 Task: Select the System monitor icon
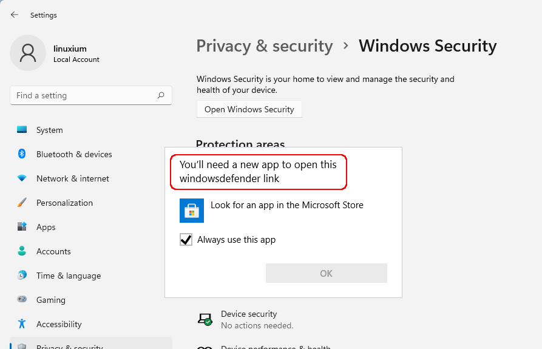click(22, 129)
